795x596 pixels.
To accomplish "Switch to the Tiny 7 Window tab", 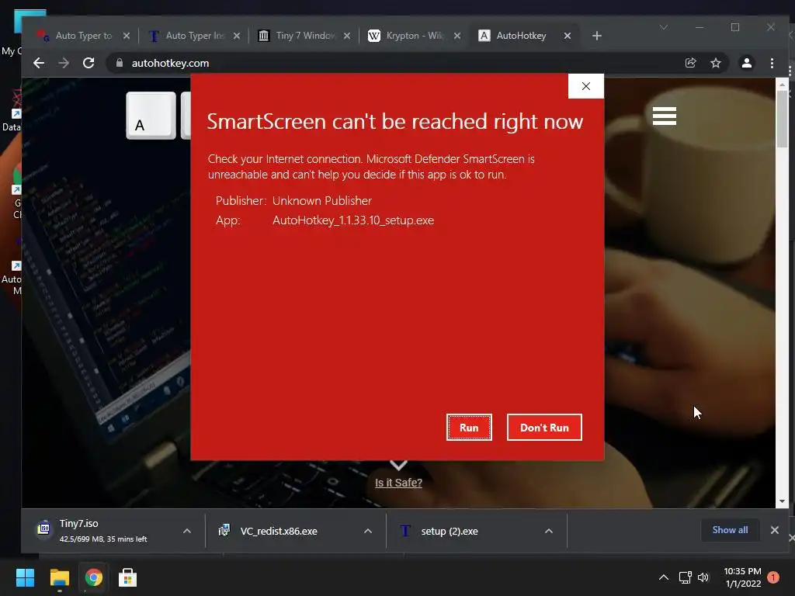I will pyautogui.click(x=305, y=36).
